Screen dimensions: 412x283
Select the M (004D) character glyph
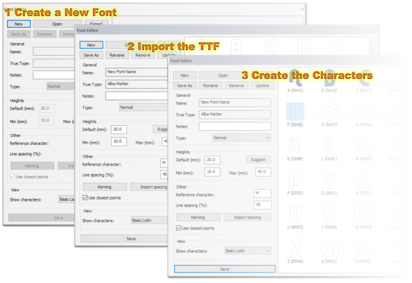coord(364,146)
